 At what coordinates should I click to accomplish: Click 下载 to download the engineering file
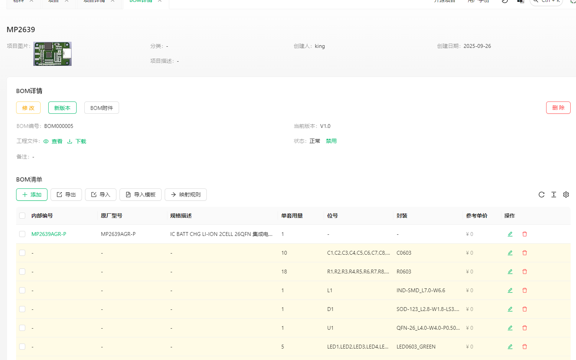coord(77,141)
